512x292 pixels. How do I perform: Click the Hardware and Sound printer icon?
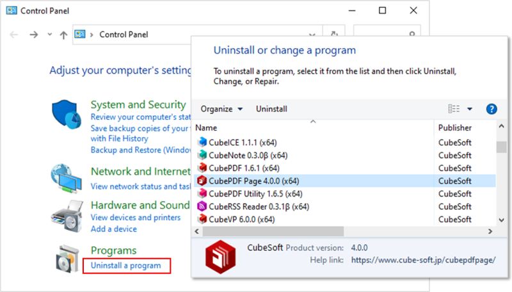point(67,216)
